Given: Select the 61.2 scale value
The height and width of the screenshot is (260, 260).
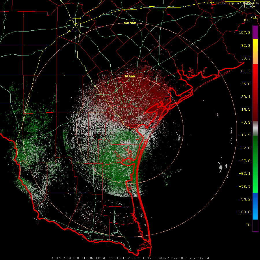Looking at the screenshot, I should click(x=246, y=71).
